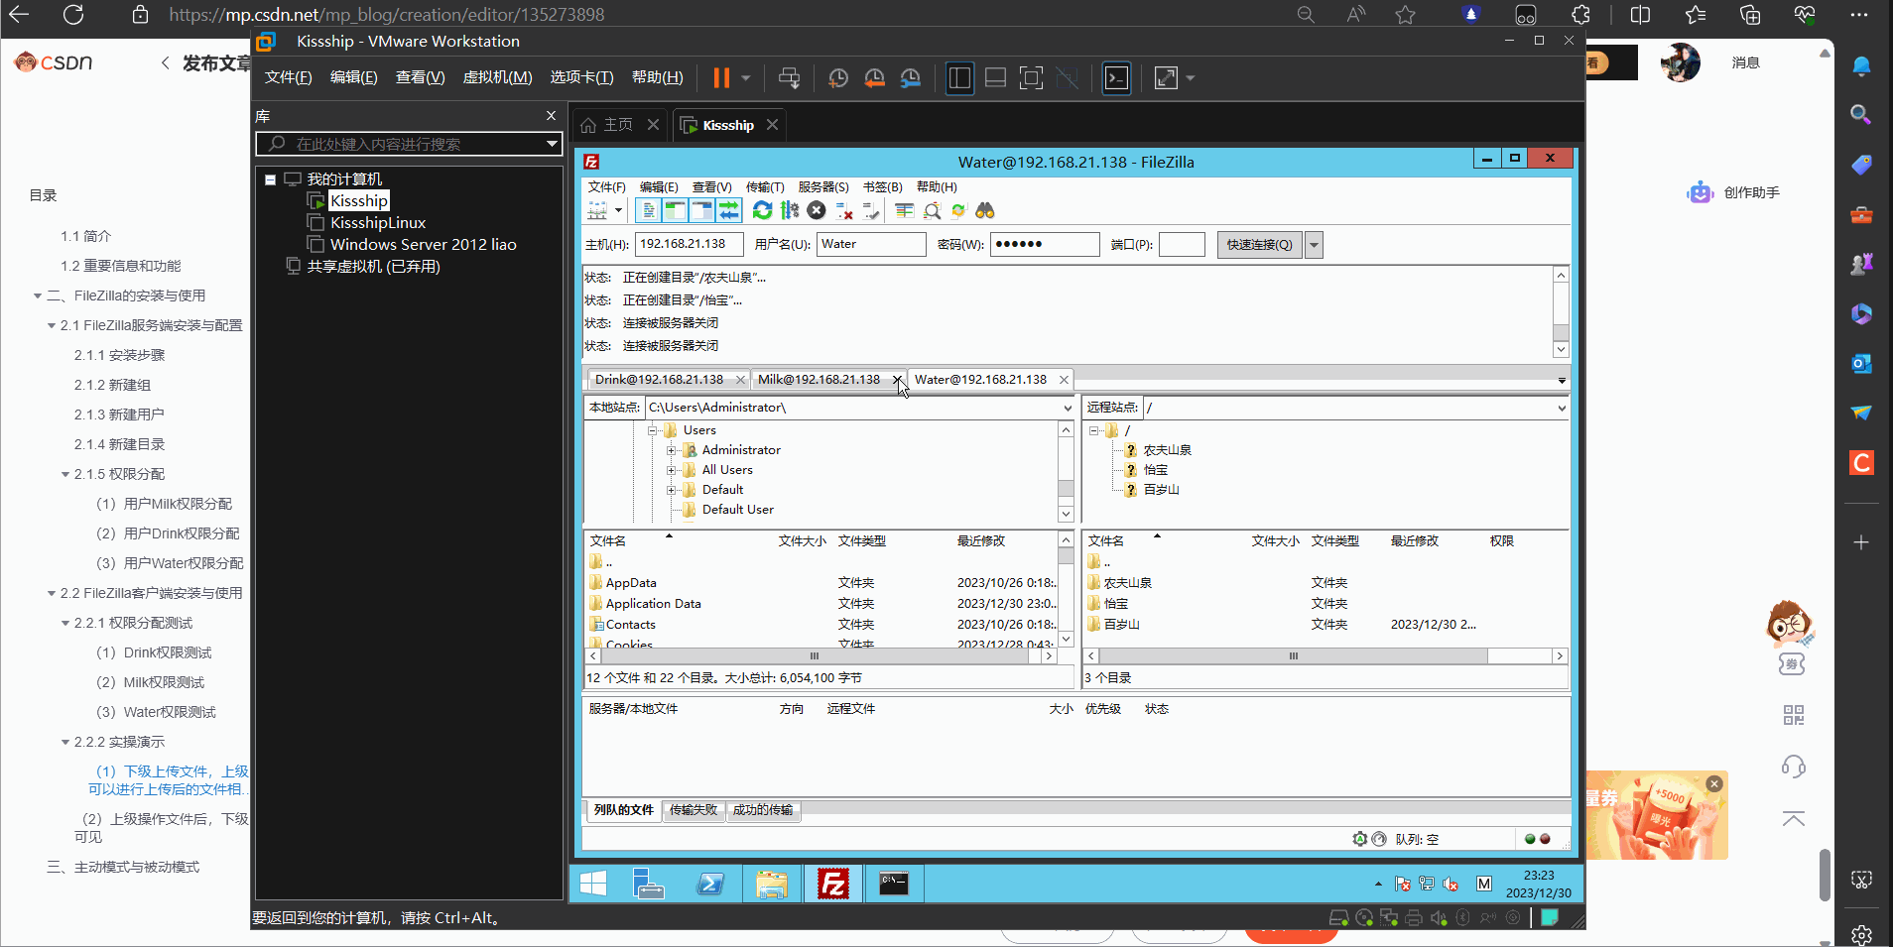
Task: Toggle VMware library sidebar view
Action: pyautogui.click(x=959, y=78)
